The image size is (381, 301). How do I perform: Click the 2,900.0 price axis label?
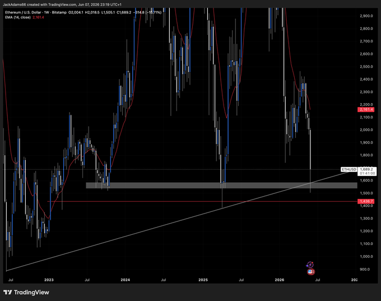point(366,16)
